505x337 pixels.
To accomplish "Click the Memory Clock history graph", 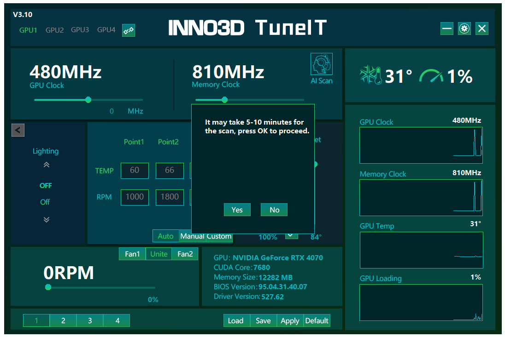I will pos(421,198).
